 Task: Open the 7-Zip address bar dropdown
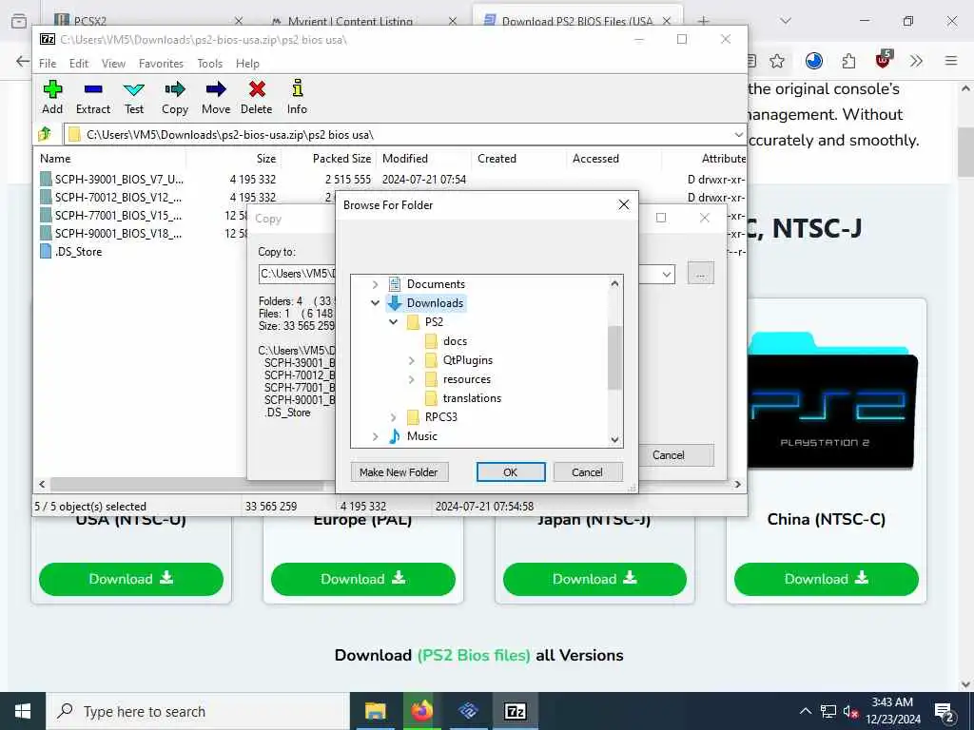coord(738,134)
